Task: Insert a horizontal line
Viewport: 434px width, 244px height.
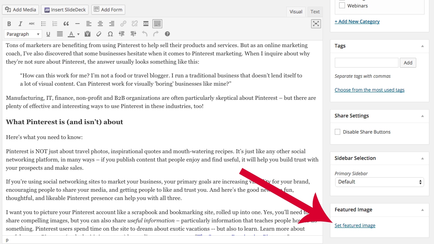Action: tap(78, 24)
